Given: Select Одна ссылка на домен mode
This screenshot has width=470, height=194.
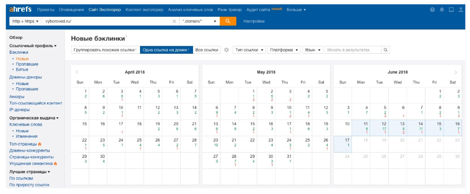Looking at the screenshot, I should [x=166, y=50].
